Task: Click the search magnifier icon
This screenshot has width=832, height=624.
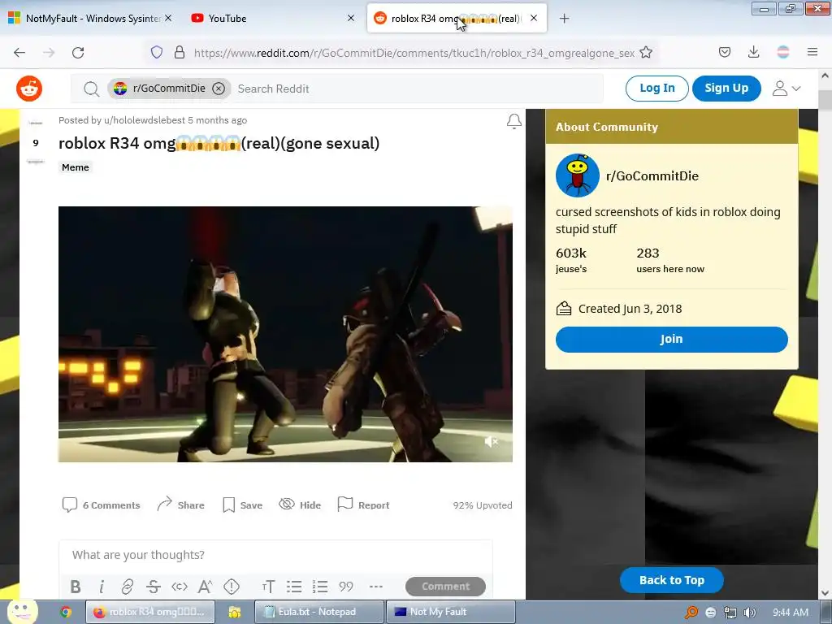Action: click(91, 89)
